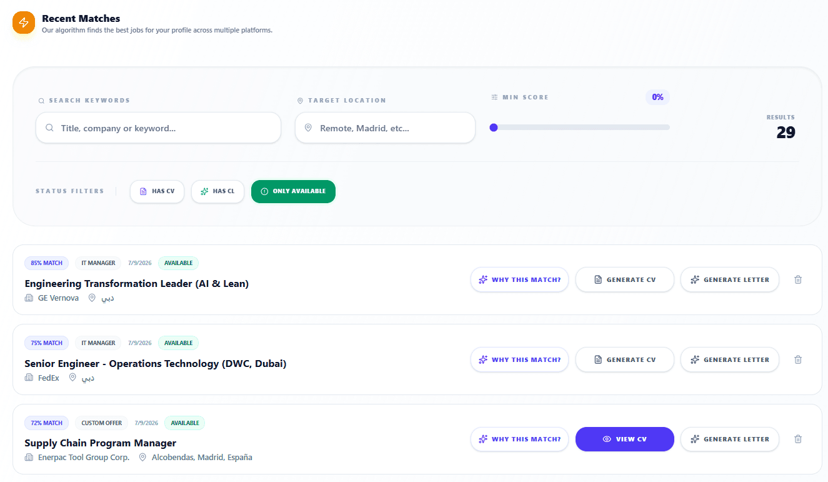828x482 pixels.
Task: Toggle the Has CV status filter
Action: pyautogui.click(x=157, y=191)
